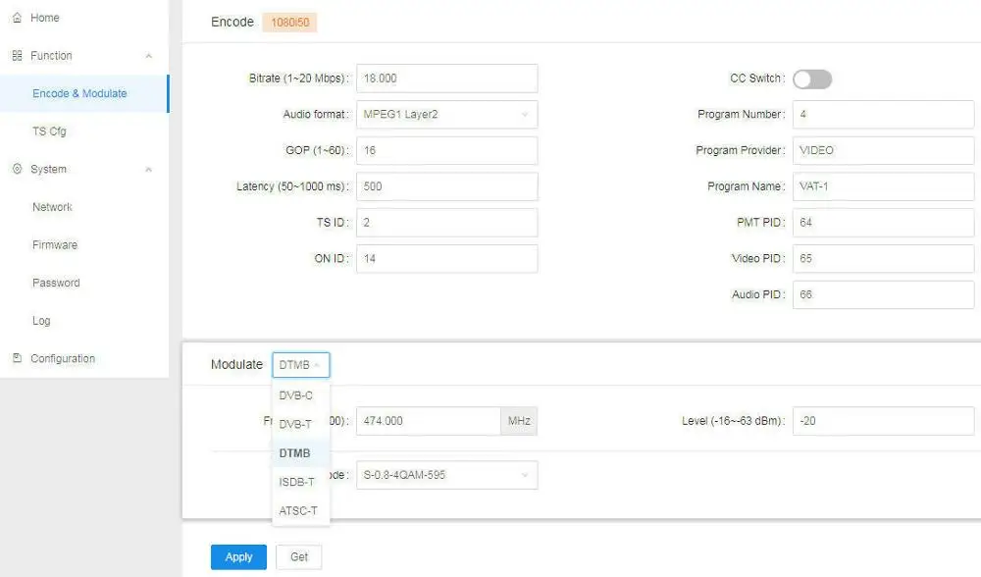981x577 pixels.
Task: Select DVB-T from modulate list
Action: click(301, 424)
